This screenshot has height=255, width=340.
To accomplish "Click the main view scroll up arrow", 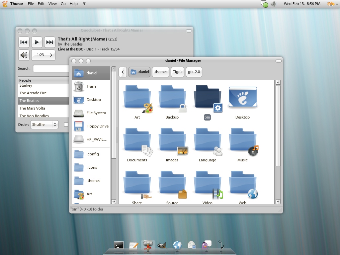I will pos(278,82).
